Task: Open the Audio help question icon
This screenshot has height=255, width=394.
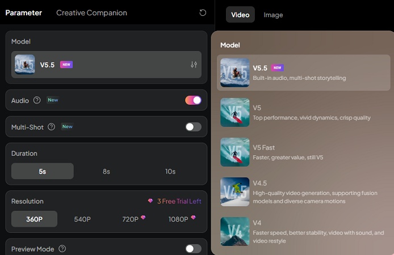Action: pos(37,100)
